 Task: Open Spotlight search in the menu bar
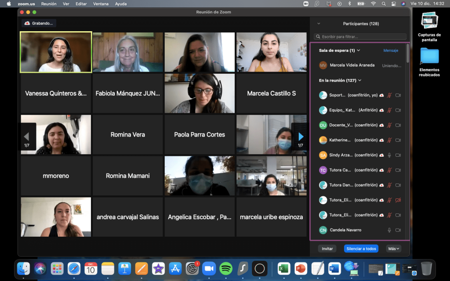point(384,4)
